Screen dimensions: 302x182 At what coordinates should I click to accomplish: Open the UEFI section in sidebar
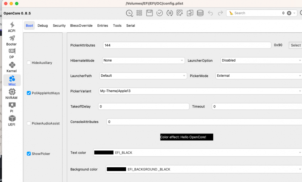12,121
